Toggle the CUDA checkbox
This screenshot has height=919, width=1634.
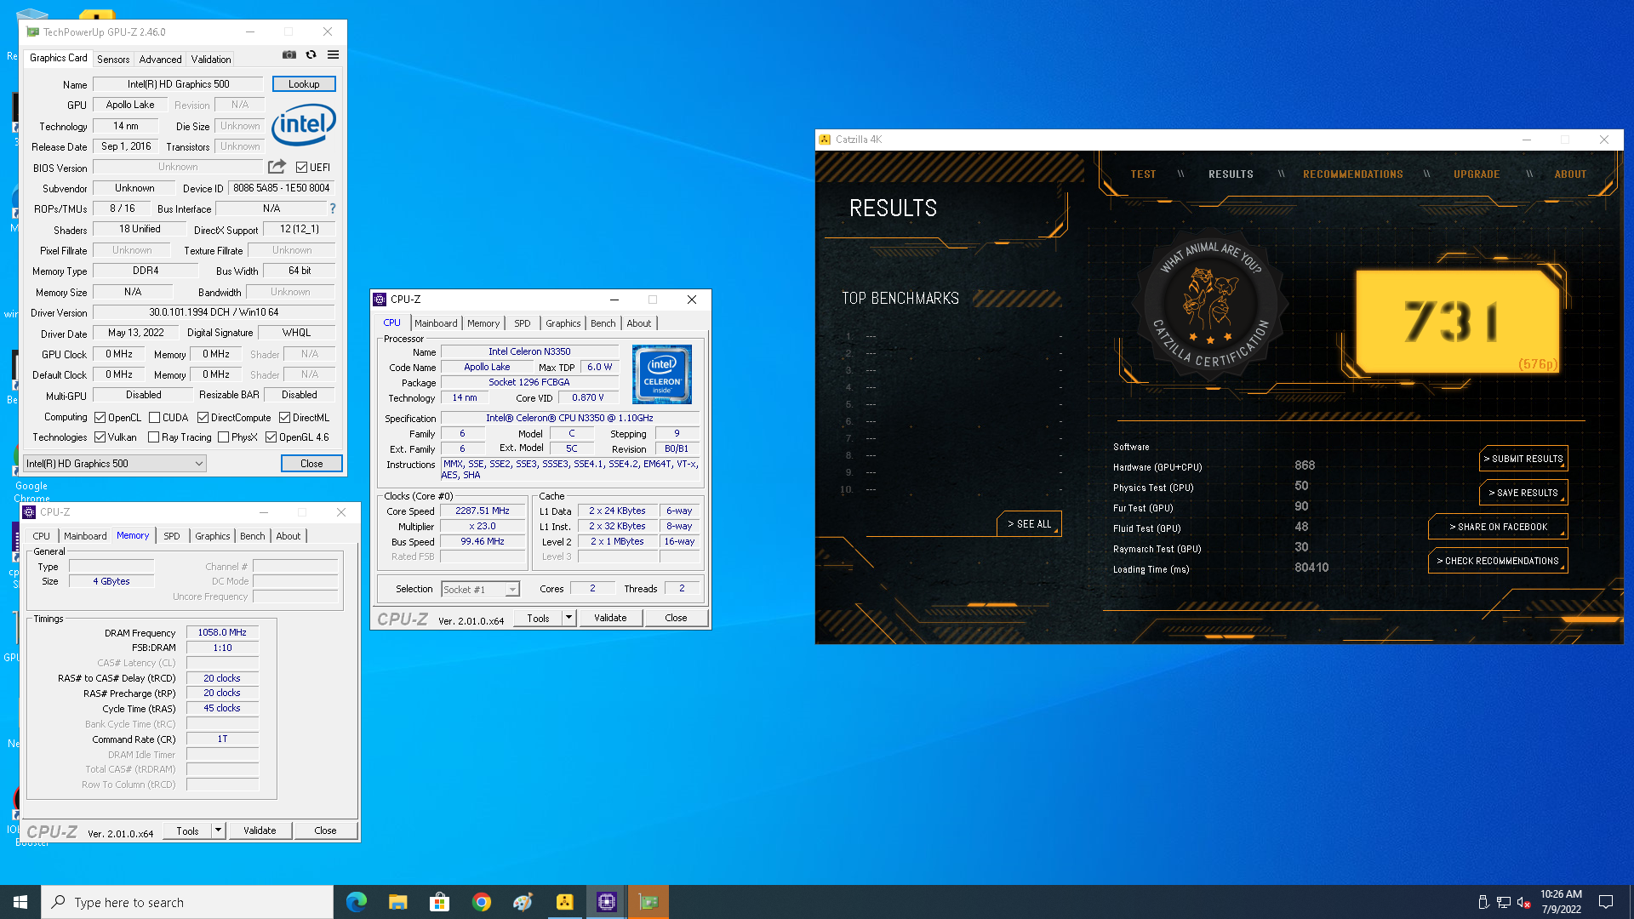154,418
